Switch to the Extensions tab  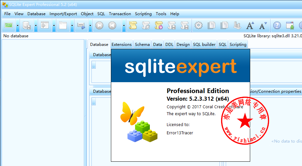[121, 45]
